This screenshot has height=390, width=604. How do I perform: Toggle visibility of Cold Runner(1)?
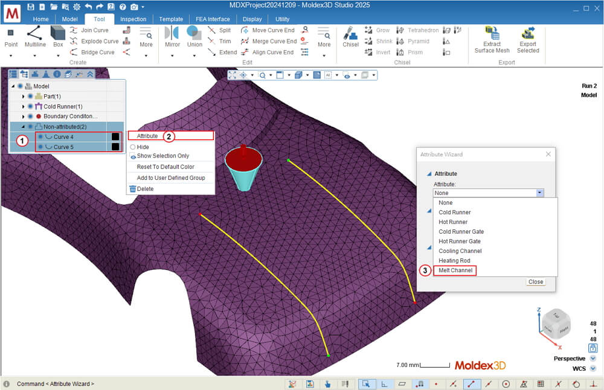pos(30,106)
